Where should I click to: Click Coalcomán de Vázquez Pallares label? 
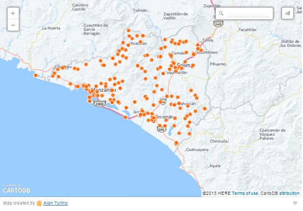(272, 134)
